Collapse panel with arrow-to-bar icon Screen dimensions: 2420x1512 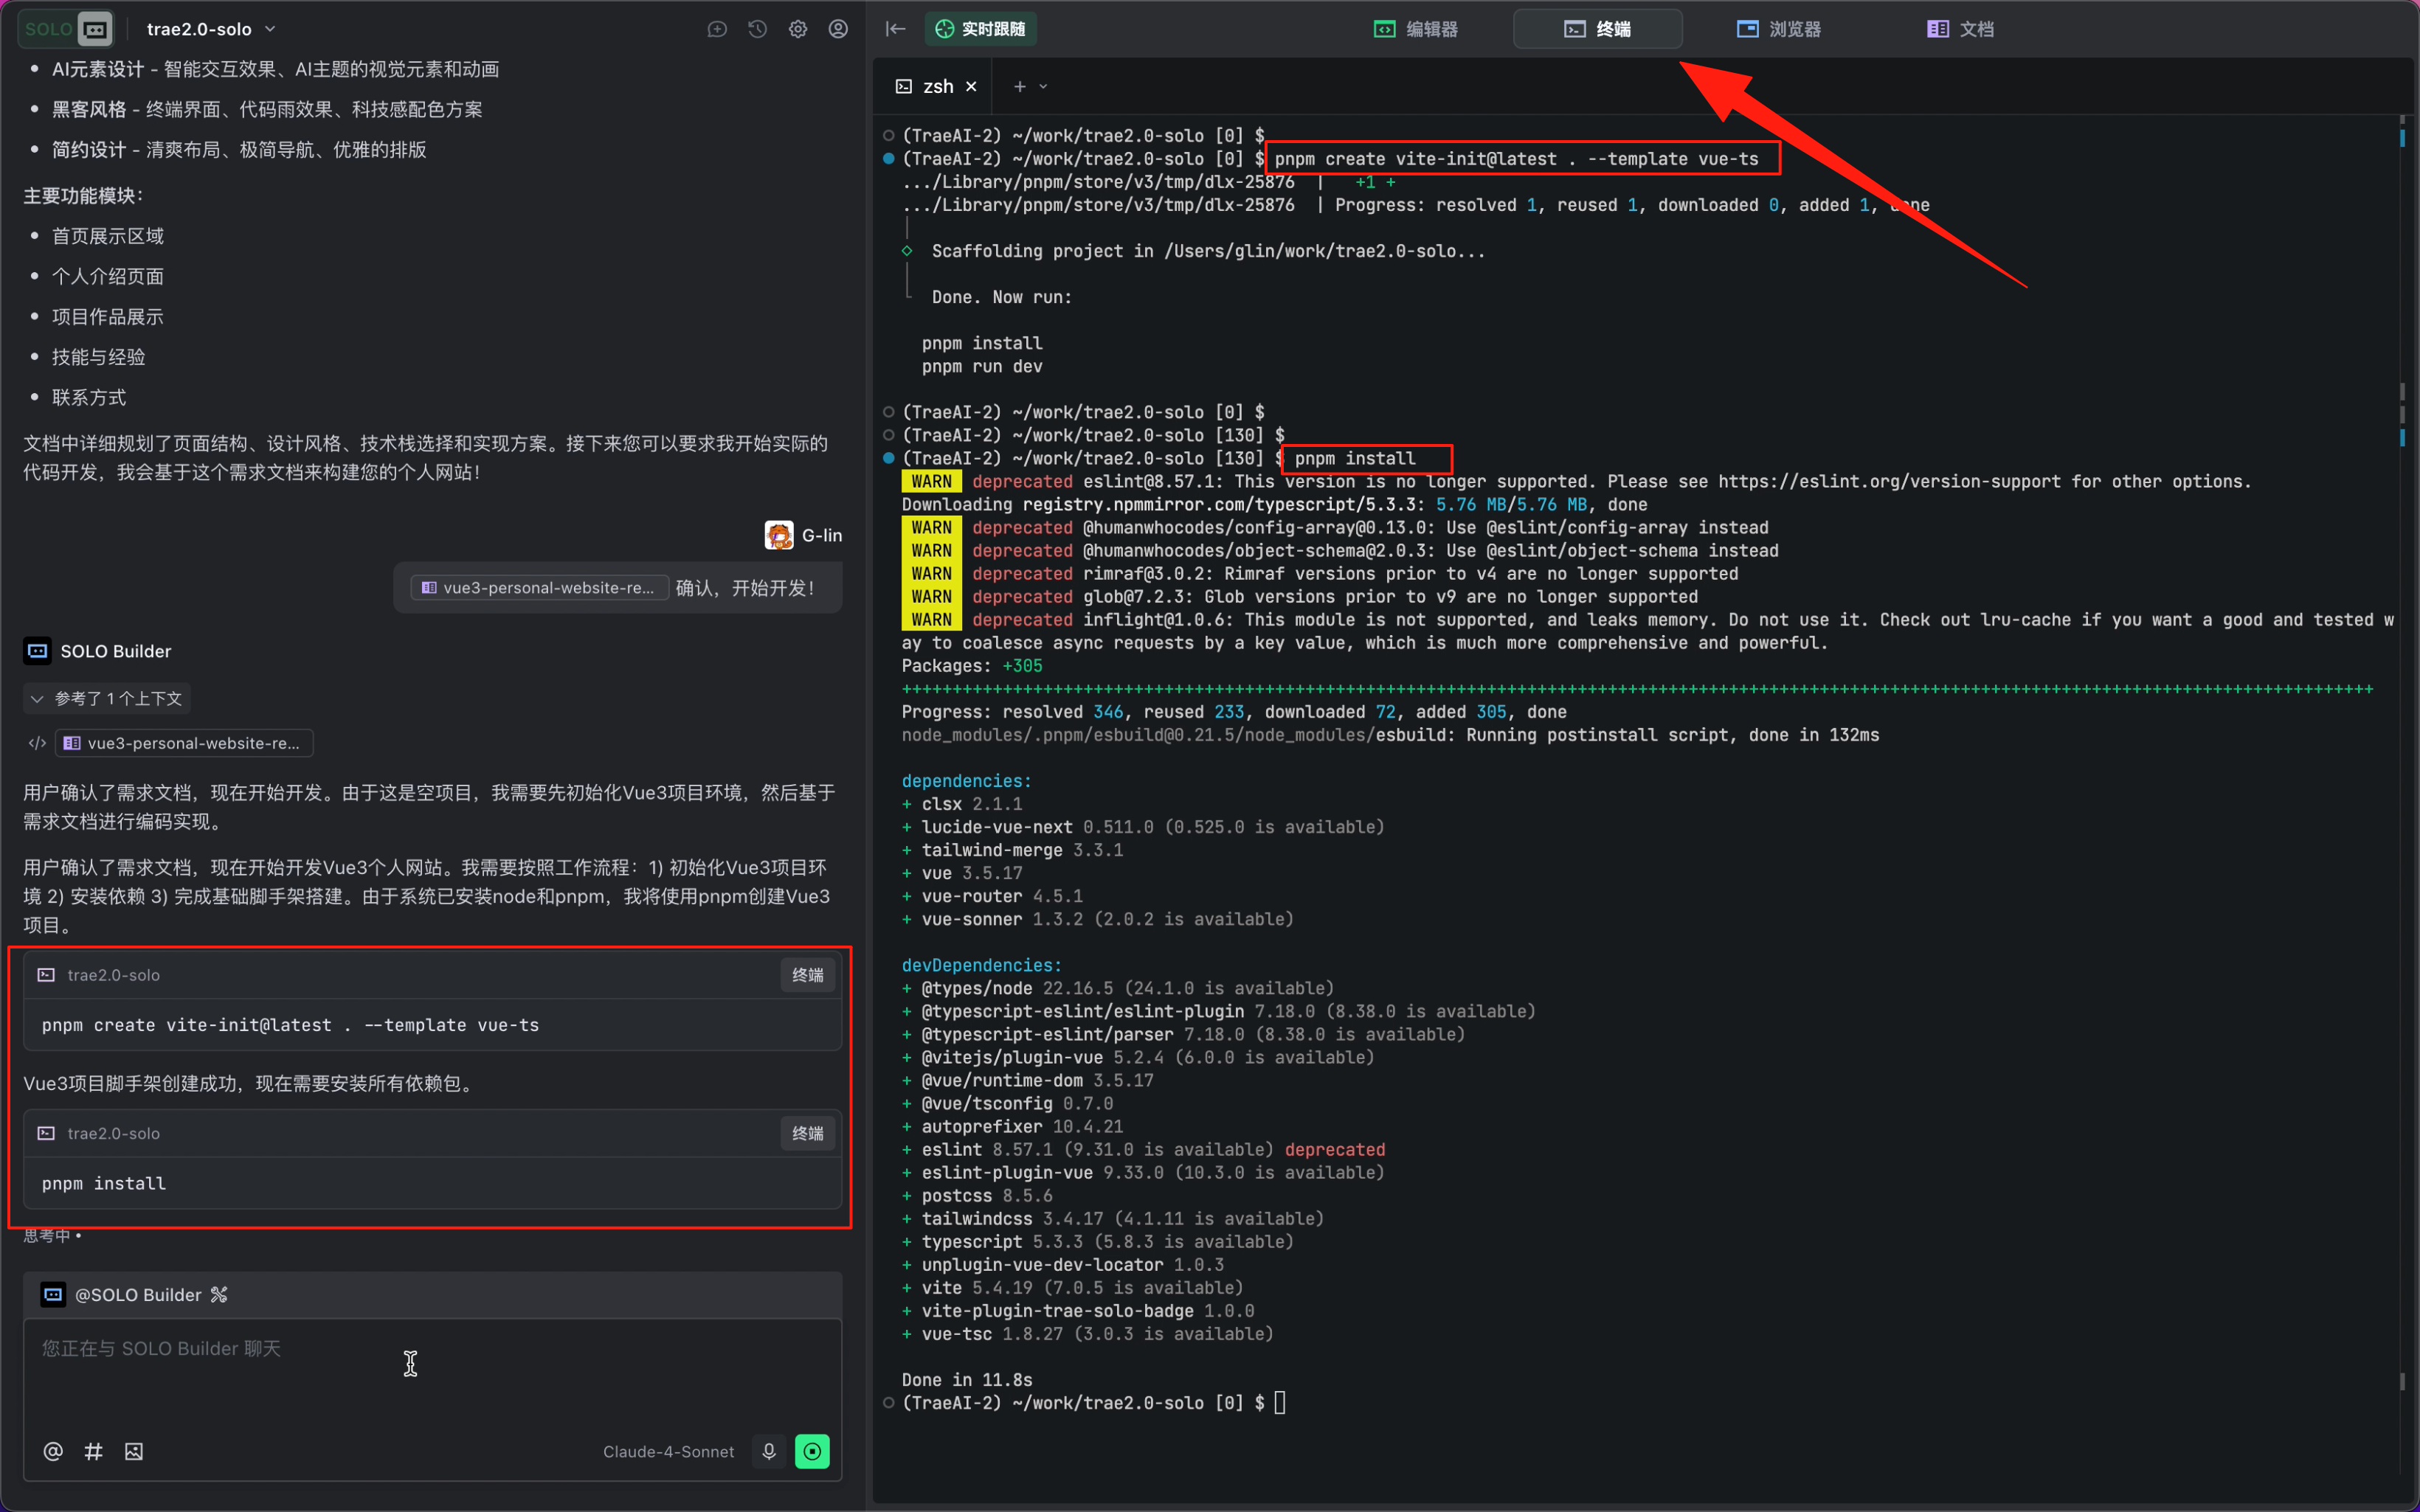(x=895, y=29)
